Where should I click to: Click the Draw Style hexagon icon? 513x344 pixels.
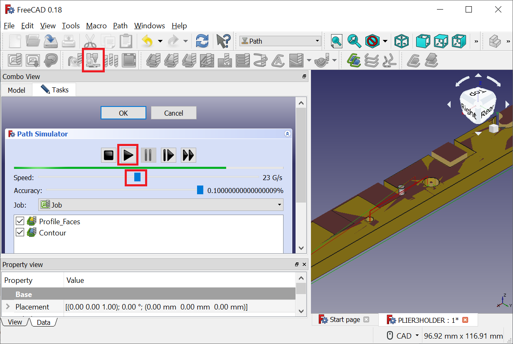coord(372,41)
